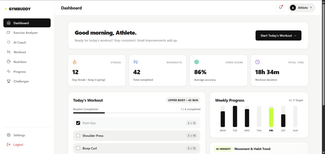Image resolution: width=325 pixels, height=154 pixels.
Task: Click the 42 total completed value
Action: point(137,72)
